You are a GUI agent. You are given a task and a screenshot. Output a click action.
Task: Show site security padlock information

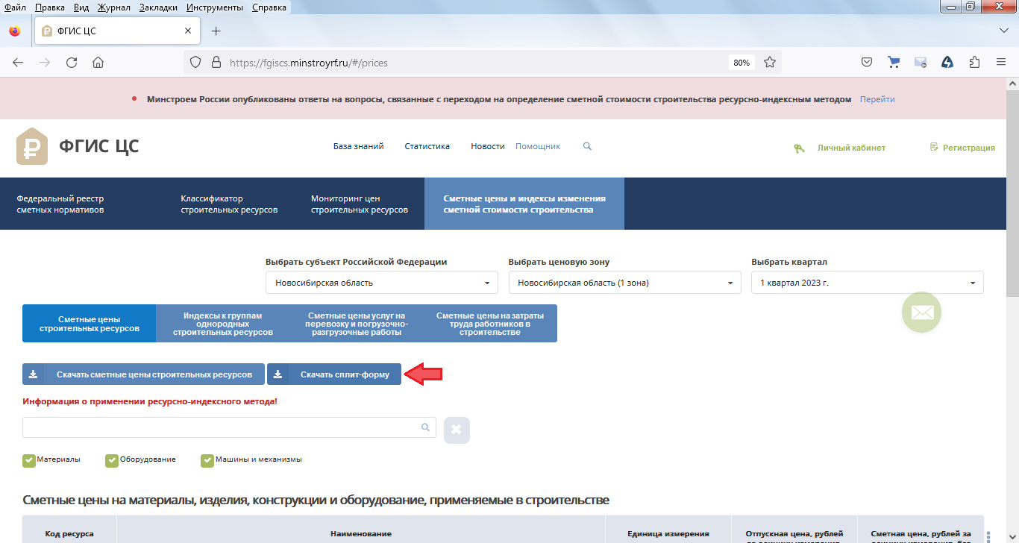[216, 63]
